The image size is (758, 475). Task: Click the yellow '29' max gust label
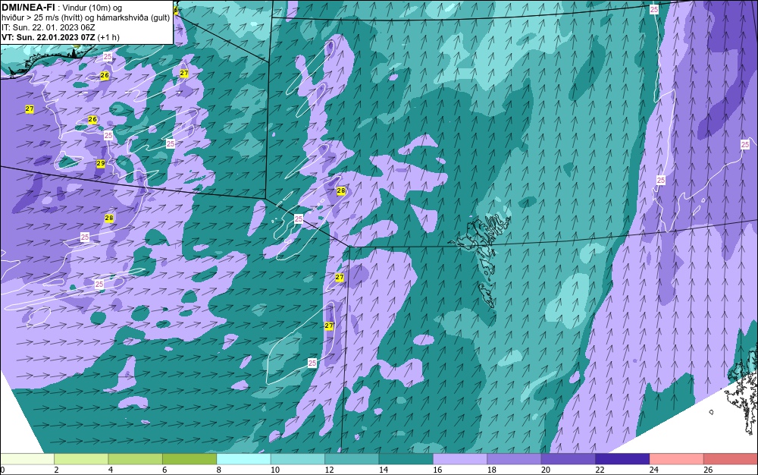[101, 163]
